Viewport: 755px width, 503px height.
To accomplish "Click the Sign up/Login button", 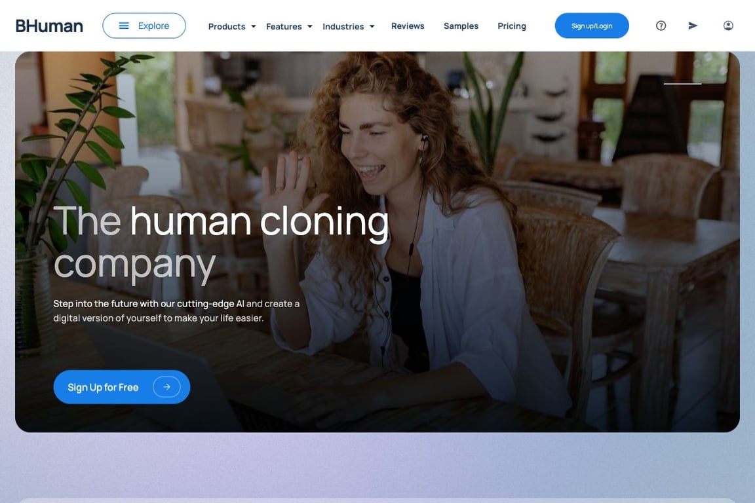I will click(592, 26).
